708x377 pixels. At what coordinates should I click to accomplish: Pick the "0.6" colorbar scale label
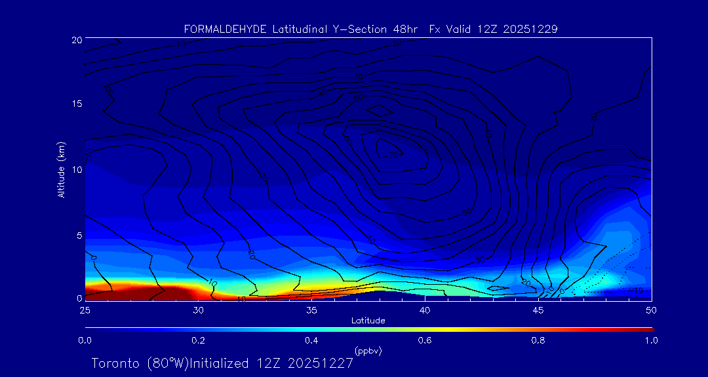(x=425, y=340)
